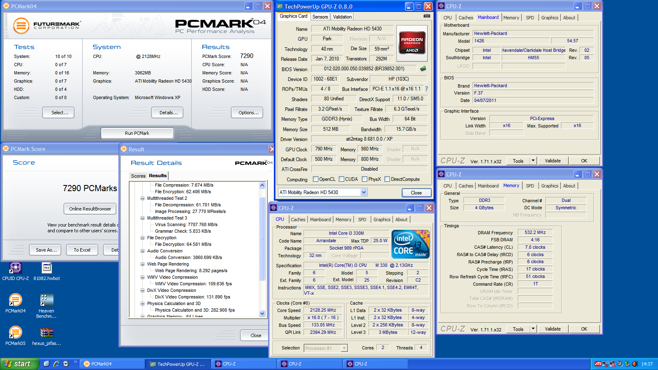Click the Radeon Graphics AMD logo
Image resolution: width=658 pixels, height=370 pixels.
click(412, 44)
